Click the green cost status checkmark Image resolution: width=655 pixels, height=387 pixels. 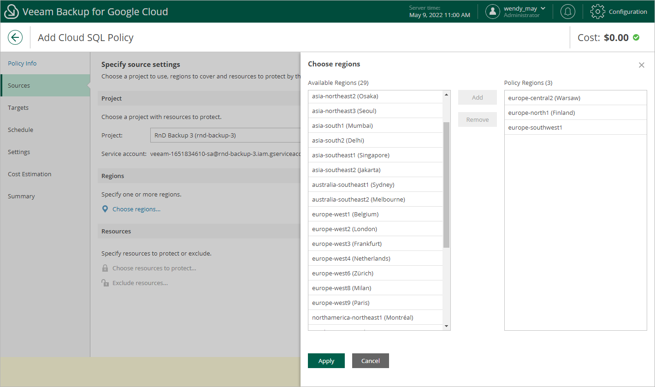coord(636,37)
